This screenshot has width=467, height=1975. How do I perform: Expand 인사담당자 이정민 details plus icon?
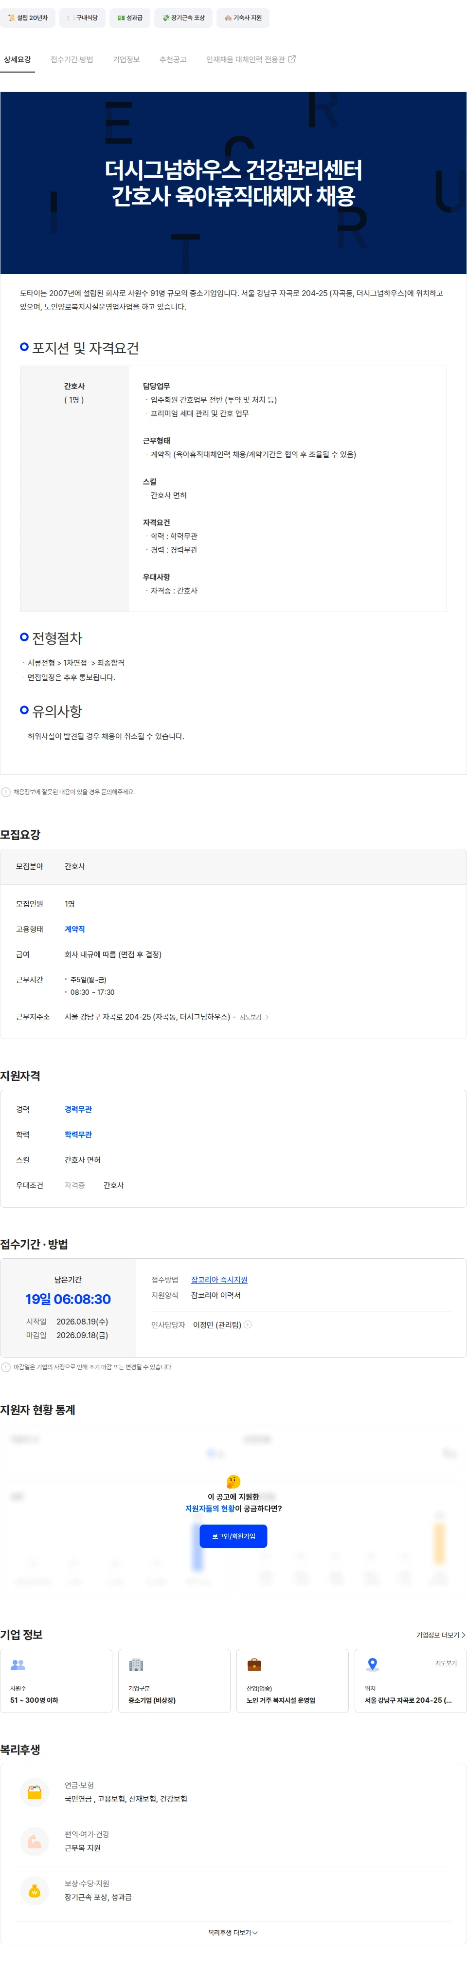[247, 1324]
